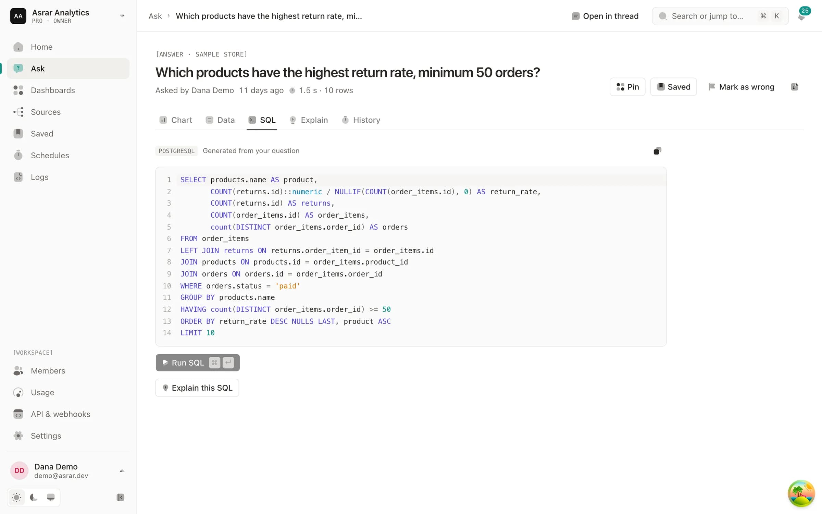The width and height of the screenshot is (822, 514).
Task: Select the SQL tab
Action: pos(262,120)
